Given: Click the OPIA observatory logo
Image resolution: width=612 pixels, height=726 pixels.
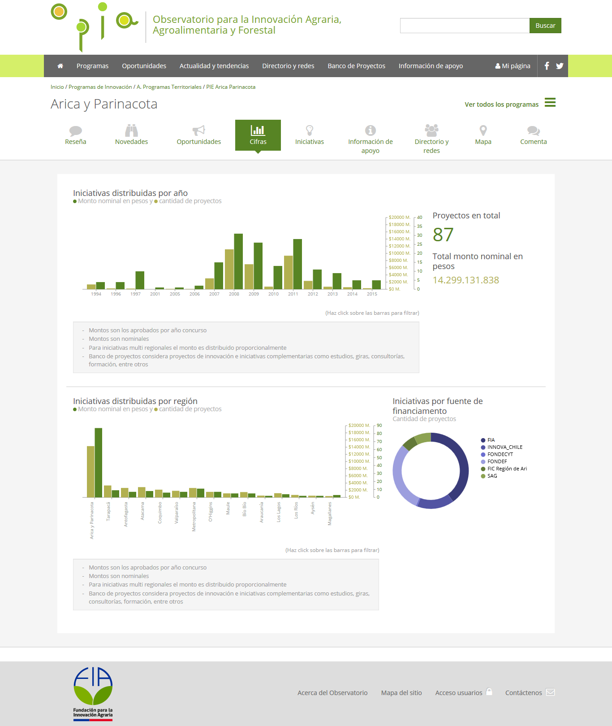Looking at the screenshot, I should tap(95, 27).
